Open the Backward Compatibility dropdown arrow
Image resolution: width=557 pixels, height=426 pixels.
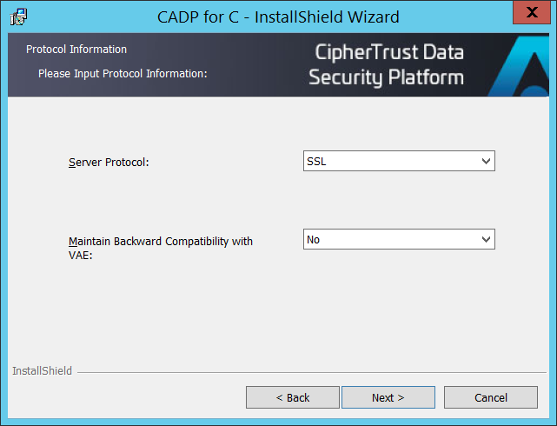pos(485,239)
